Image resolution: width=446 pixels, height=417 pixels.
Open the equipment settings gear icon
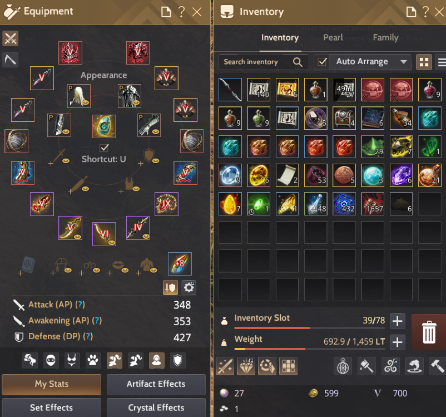[x=189, y=287]
